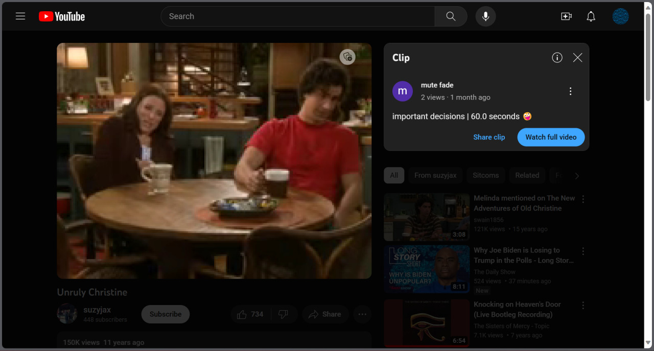The image size is (654, 351).
Task: Open the notifications bell
Action: click(x=591, y=16)
